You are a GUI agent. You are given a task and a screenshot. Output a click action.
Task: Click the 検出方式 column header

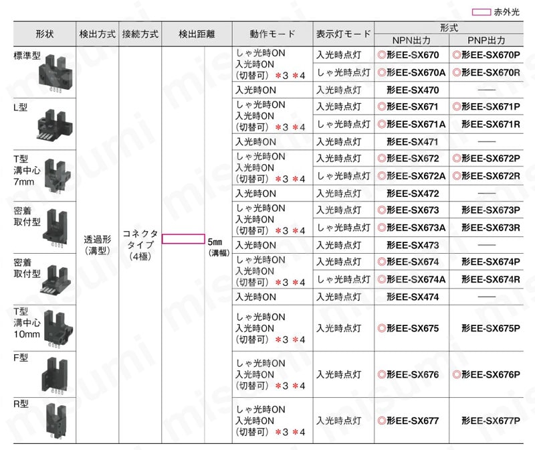97,34
